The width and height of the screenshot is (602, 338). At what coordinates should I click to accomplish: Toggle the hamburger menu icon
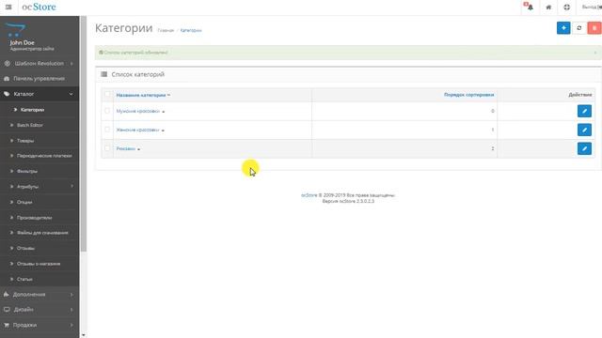8,7
